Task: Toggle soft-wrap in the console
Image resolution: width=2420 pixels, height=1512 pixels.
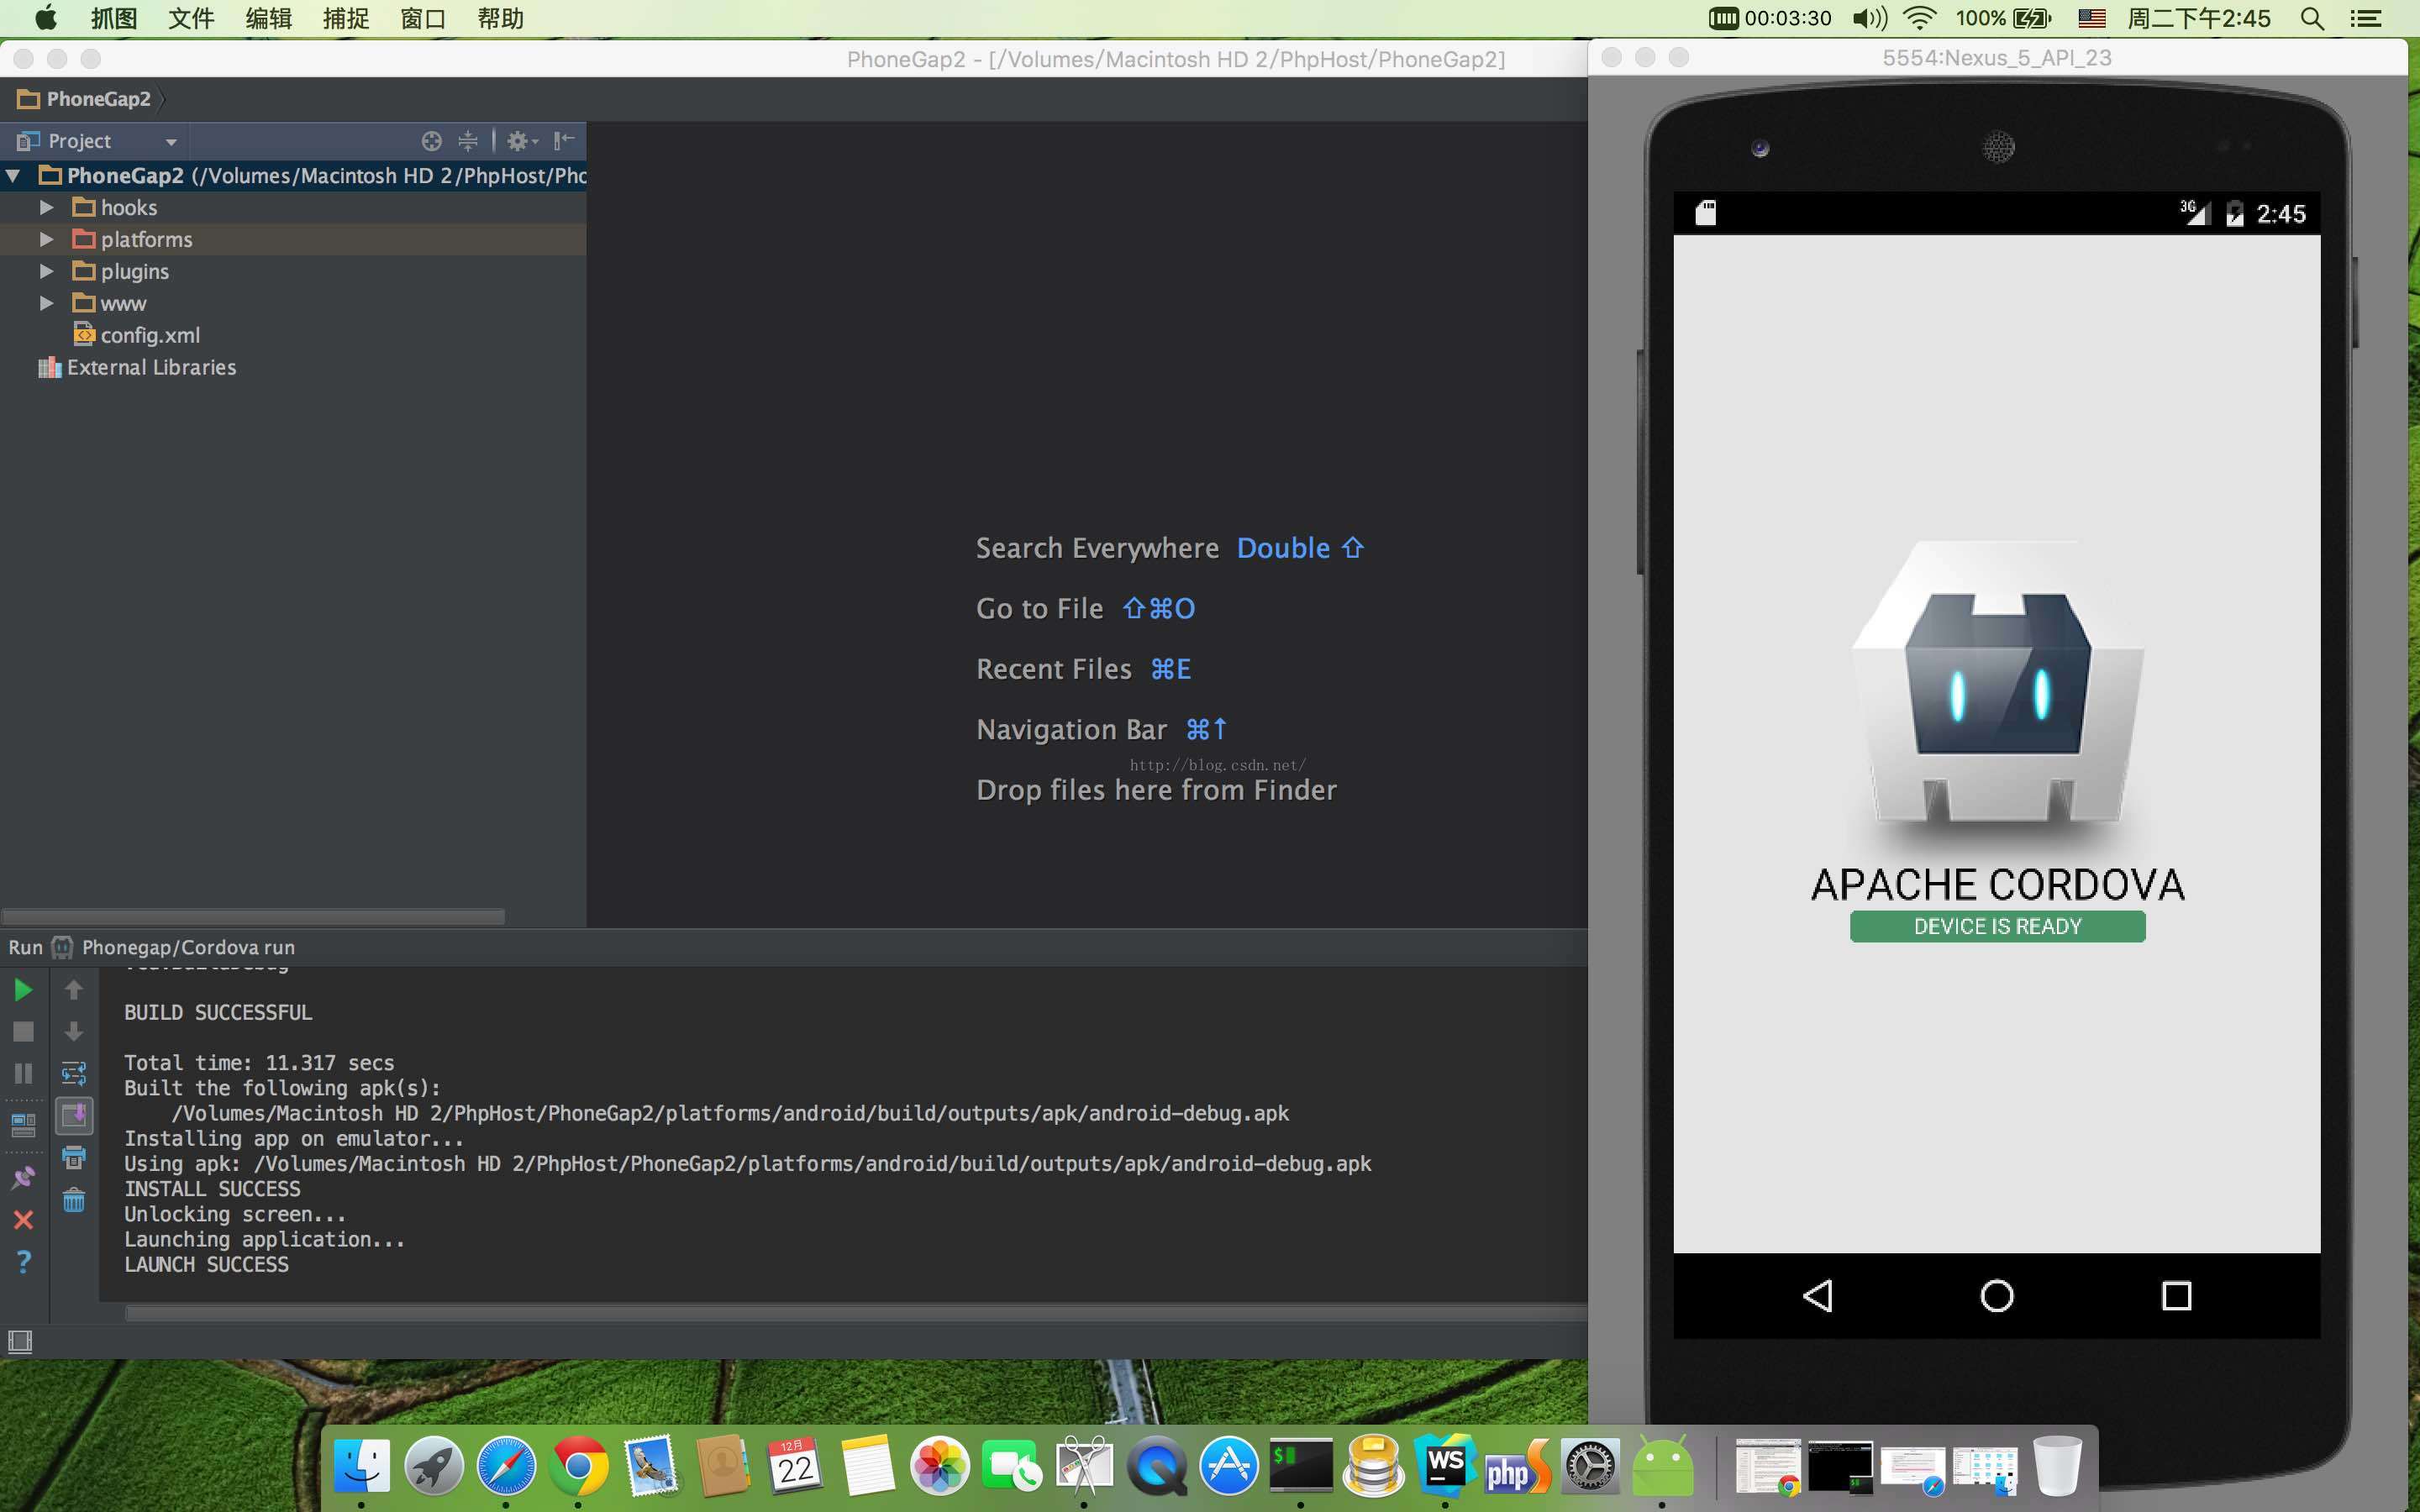Action: 74,1074
